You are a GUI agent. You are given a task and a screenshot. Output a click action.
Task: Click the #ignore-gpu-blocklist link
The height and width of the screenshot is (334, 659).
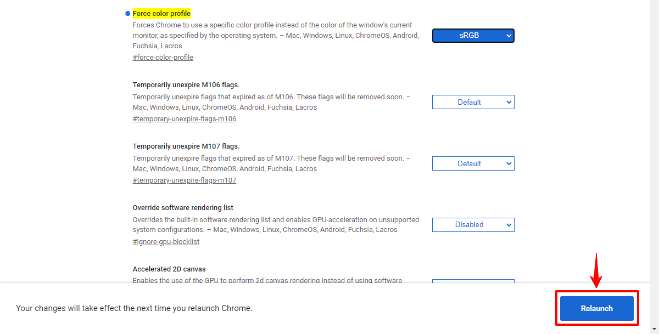tap(166, 241)
